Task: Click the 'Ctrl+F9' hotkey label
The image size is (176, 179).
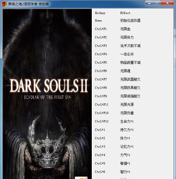Action: (101, 96)
